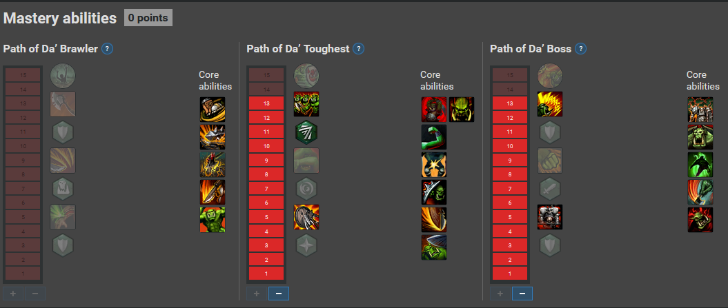Click the 0 points mastery badge
Image resolution: width=728 pixels, height=308 pixels.
click(x=148, y=18)
